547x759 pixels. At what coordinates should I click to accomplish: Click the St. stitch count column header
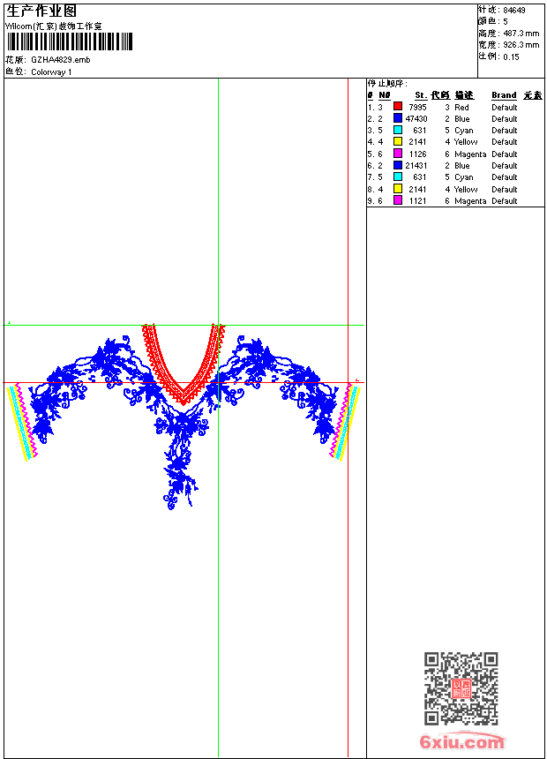click(x=421, y=95)
